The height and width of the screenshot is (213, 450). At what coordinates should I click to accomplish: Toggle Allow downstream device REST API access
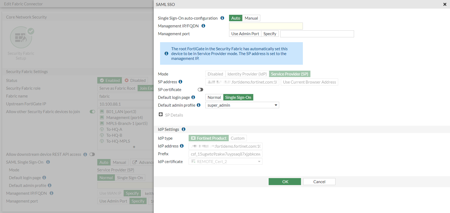click(x=92, y=154)
